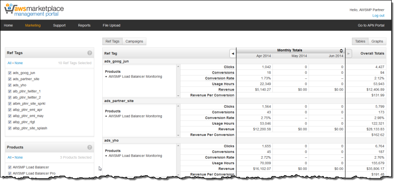Screen dimensions: 396x183
Task: Click the next months right arrow
Action: pyautogui.click(x=349, y=53)
